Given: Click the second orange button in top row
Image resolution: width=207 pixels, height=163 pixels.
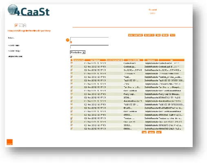Looking at the screenshot, I should click(x=149, y=35).
